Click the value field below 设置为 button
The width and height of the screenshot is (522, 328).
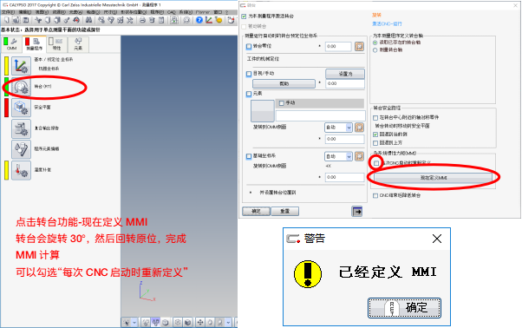[x=345, y=83]
